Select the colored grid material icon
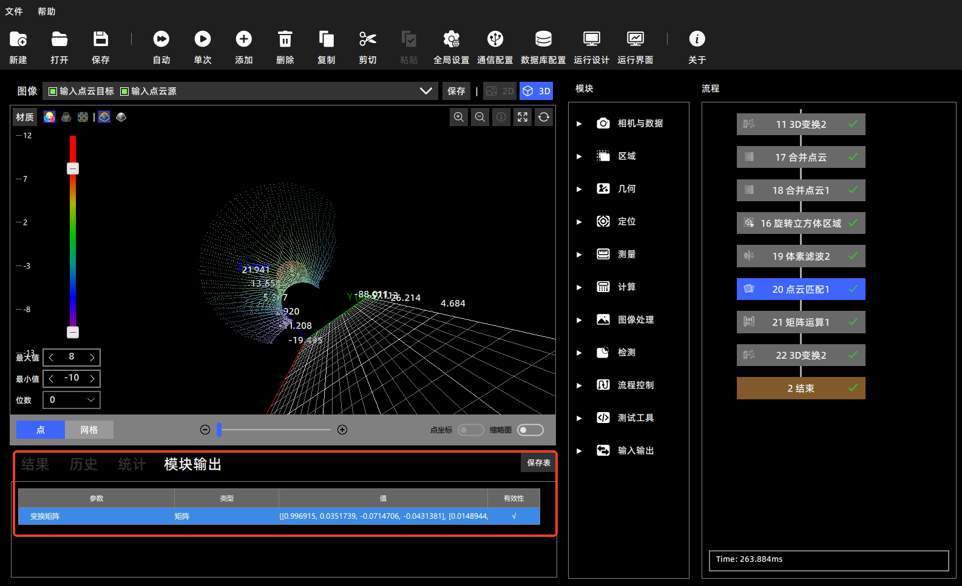The image size is (962, 586). (83, 117)
